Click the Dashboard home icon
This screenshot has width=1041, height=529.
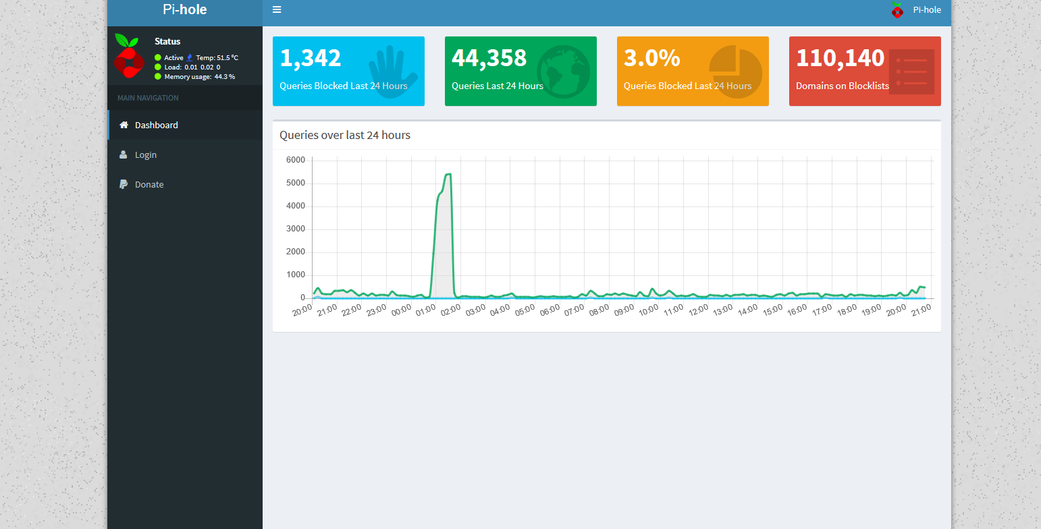coord(124,125)
